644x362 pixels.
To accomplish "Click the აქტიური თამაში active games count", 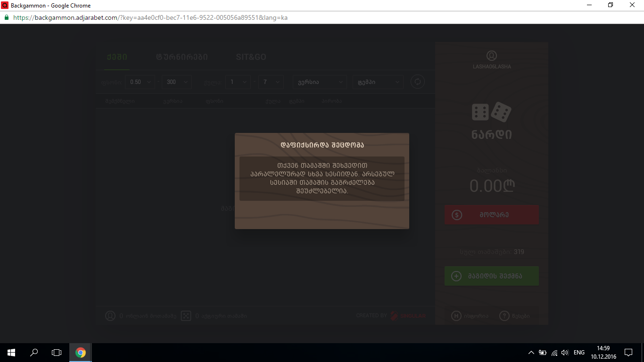I will pyautogui.click(x=221, y=316).
